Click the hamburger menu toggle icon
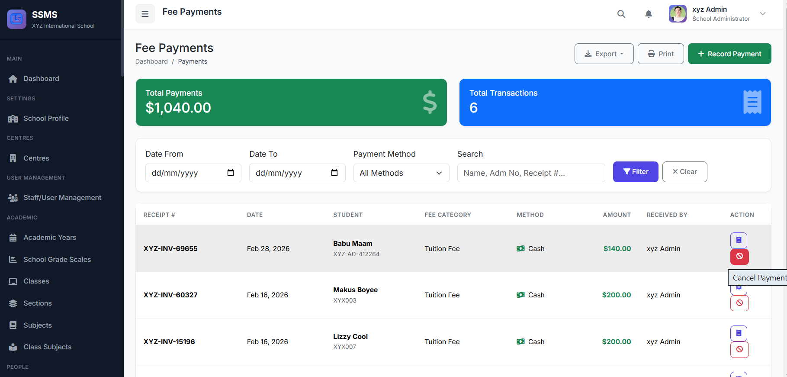Image resolution: width=787 pixels, height=377 pixels. pos(145,14)
